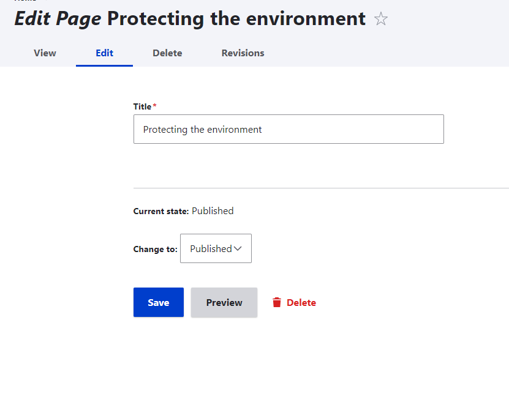Choose a new state from Published selector
The height and width of the screenshot is (394, 509).
[215, 248]
